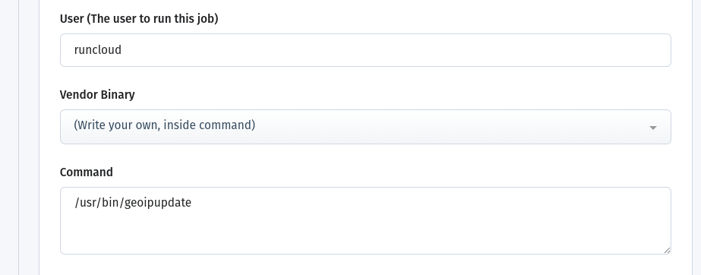Click the 'Command' field label
The image size is (701, 275).
coord(87,172)
